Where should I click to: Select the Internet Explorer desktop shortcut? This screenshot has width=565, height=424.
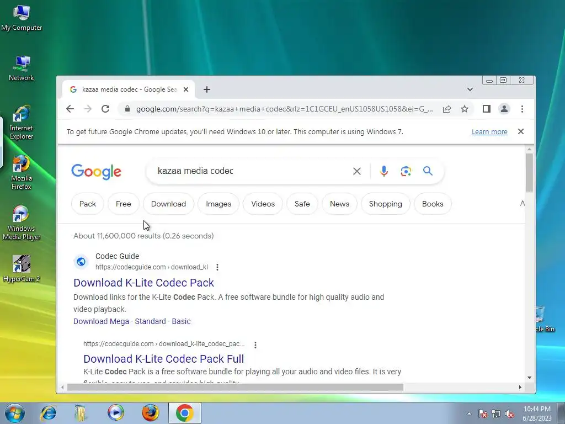22,123
